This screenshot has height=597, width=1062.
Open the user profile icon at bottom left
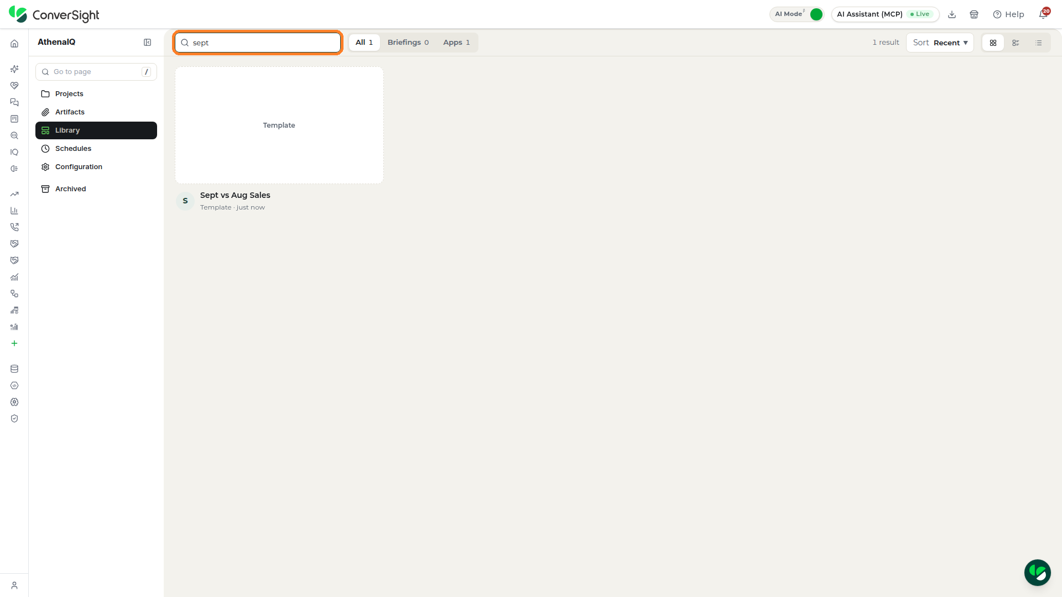coord(14,585)
